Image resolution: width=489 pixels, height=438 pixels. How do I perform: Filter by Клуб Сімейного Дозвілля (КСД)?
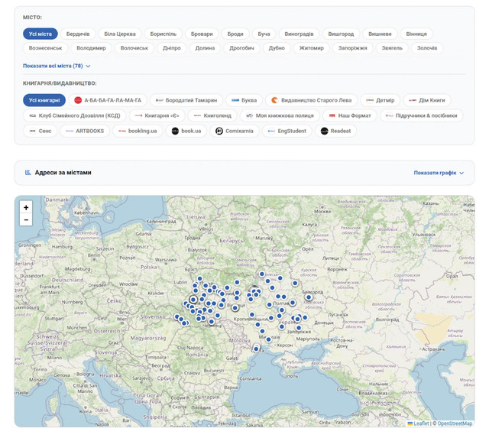(x=75, y=115)
